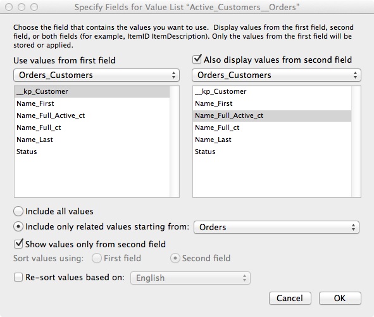Choose Status in the first field list
This screenshot has width=374, height=317.
92,152
